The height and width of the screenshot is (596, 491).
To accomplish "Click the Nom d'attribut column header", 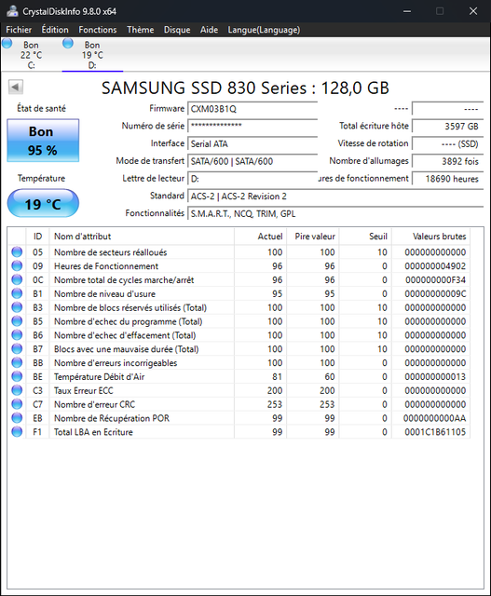I will (142, 236).
